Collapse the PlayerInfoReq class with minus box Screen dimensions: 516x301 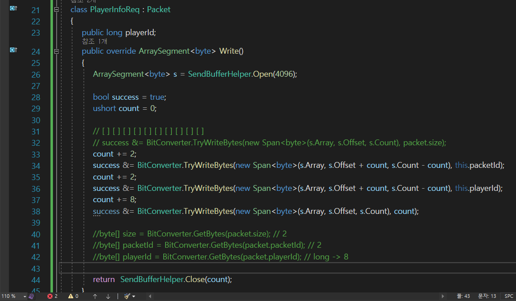tap(56, 9)
